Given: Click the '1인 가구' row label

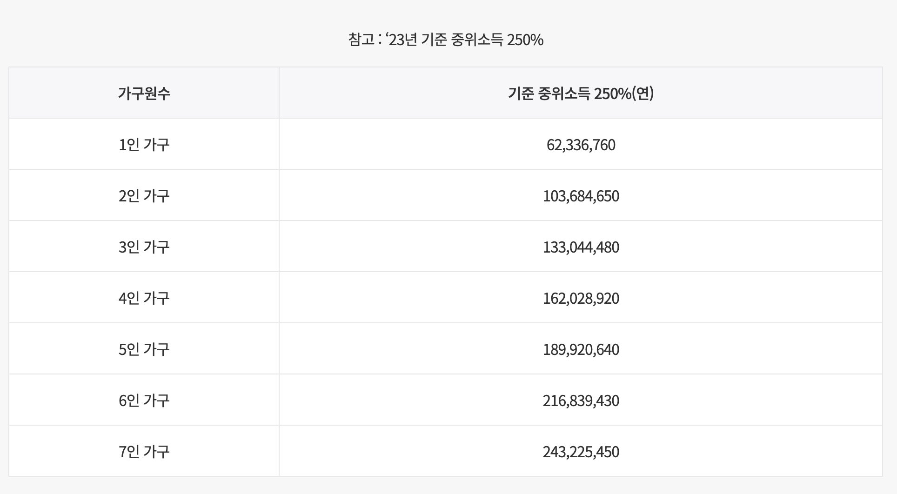Looking at the screenshot, I should [144, 145].
